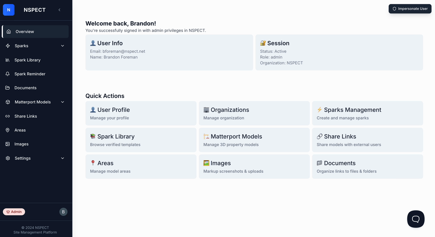Open Matterport Models label in sidebar
The width and height of the screenshot is (435, 237).
33,102
